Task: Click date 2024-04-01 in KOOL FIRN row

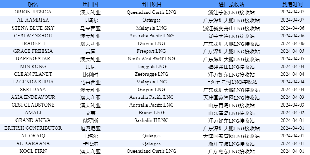Action: pos(292,151)
